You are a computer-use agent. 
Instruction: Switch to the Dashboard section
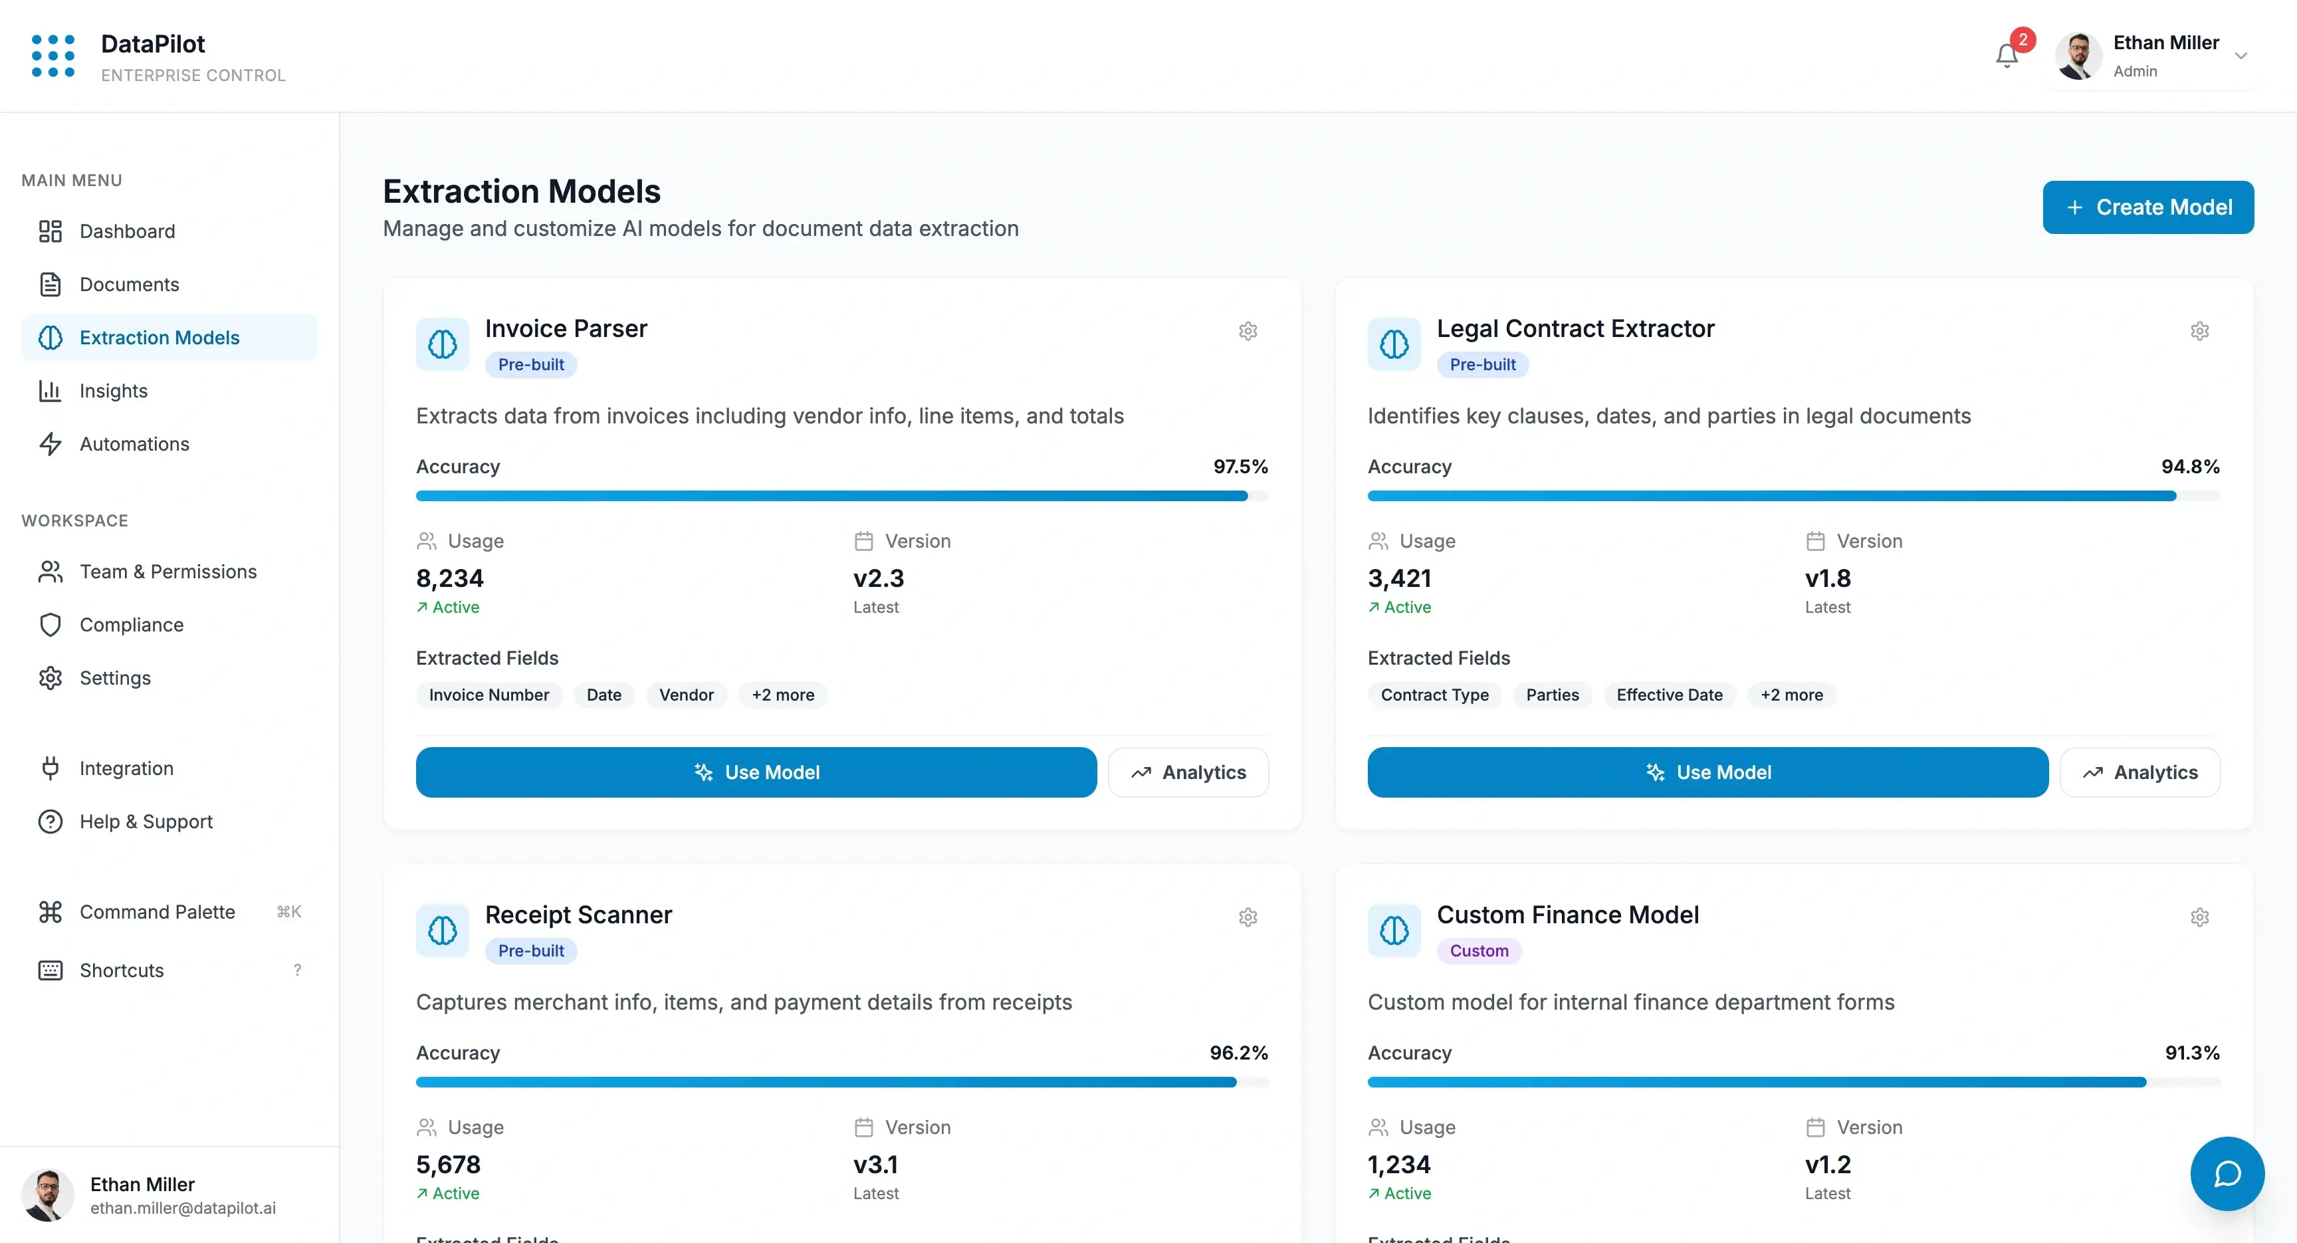[x=128, y=231]
